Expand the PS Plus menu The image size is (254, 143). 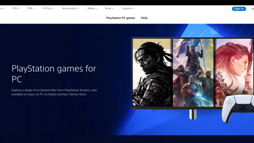click(x=48, y=8)
